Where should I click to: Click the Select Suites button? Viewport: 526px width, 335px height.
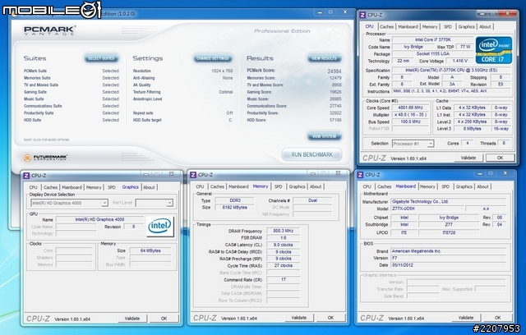point(101,58)
